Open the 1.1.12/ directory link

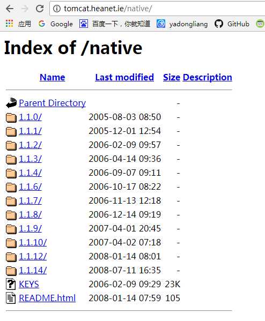point(33,256)
